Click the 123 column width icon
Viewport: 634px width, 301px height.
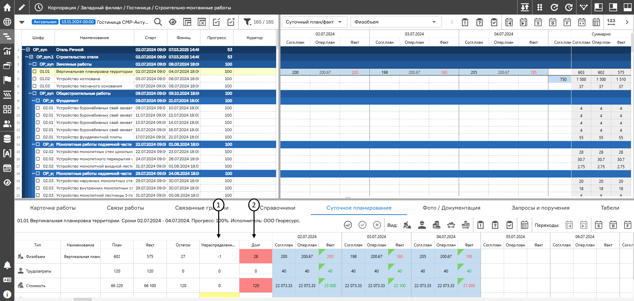click(x=611, y=22)
